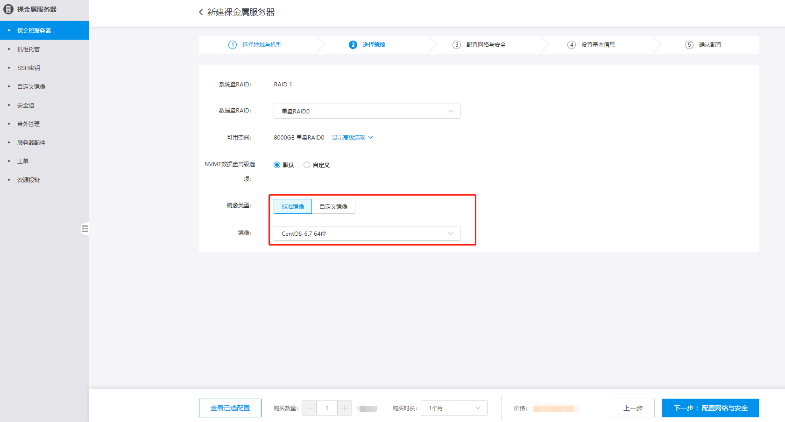Image resolution: width=785 pixels, height=422 pixels.
Task: Click the 设置基本信息 step label
Action: point(598,45)
